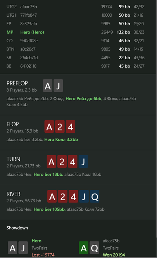Screen dimensions: 157x258
Task: Click the blue Queen card on the river
Action: pyautogui.click(x=95, y=196)
